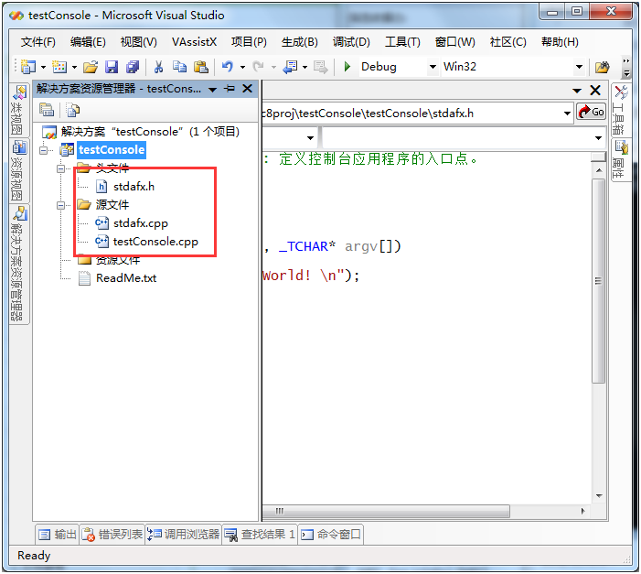The height and width of the screenshot is (574, 641).
Task: Open the VAssistX menu
Action: click(194, 42)
